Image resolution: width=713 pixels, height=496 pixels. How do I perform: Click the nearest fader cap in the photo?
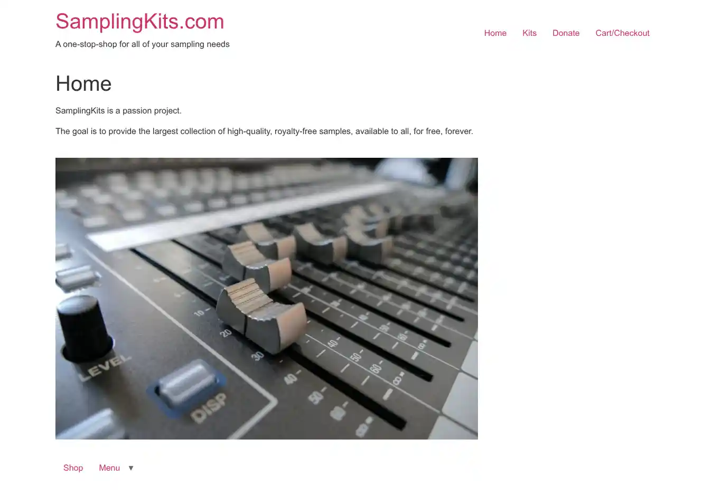261,316
